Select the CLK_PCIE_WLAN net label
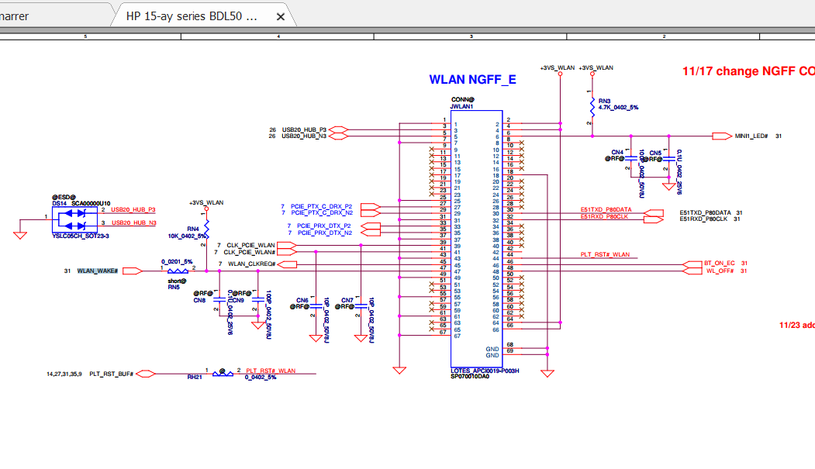 (x=250, y=245)
